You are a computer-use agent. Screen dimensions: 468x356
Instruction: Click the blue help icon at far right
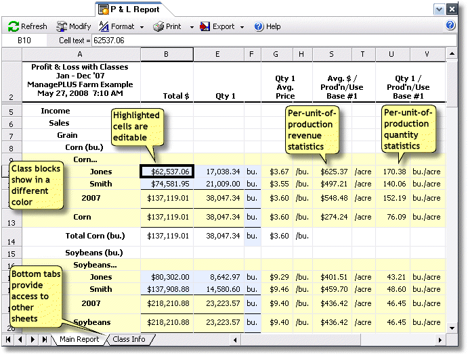[450, 26]
